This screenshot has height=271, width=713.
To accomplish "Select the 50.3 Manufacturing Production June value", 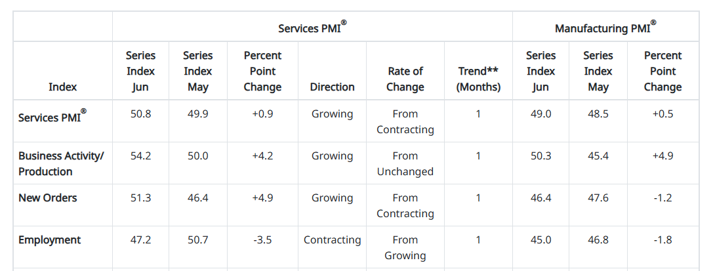I will click(x=540, y=156).
